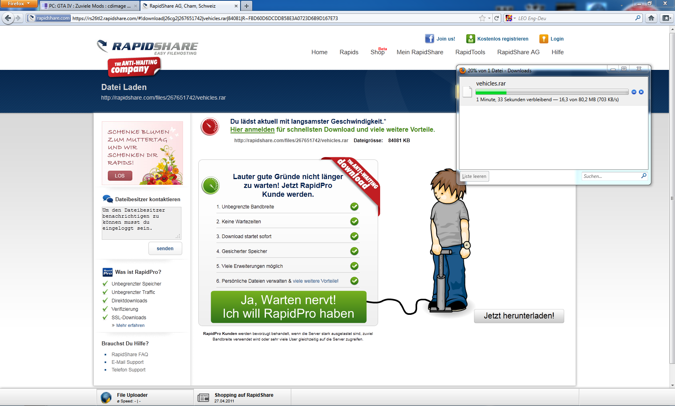This screenshot has width=675, height=406.
Task: Click the LOS button on the flower ad
Action: (120, 175)
